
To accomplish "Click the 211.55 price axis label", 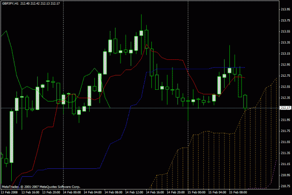I will pyautogui.click(x=285, y=142).
